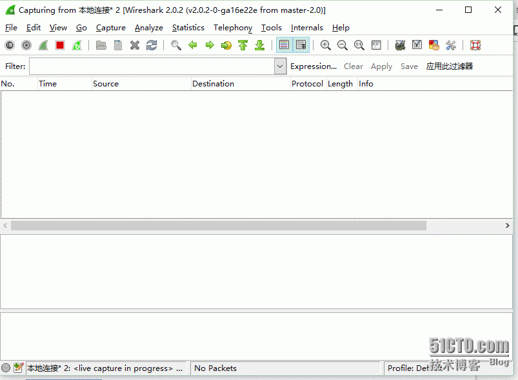Edit display filters icon
This screenshot has width=518, height=380.
pyautogui.click(x=417, y=45)
